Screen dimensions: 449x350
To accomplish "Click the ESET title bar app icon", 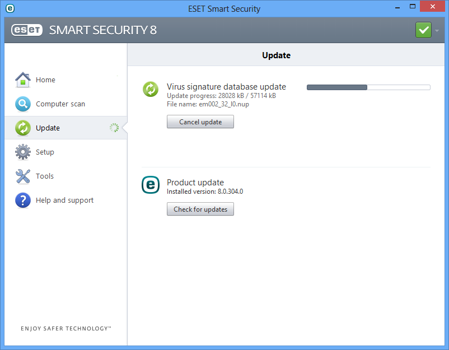I will pyautogui.click(x=10, y=8).
